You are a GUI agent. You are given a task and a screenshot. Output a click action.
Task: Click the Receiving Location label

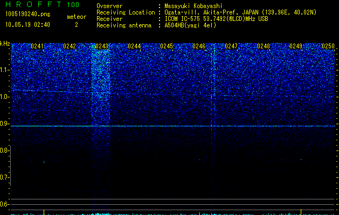click(126, 12)
